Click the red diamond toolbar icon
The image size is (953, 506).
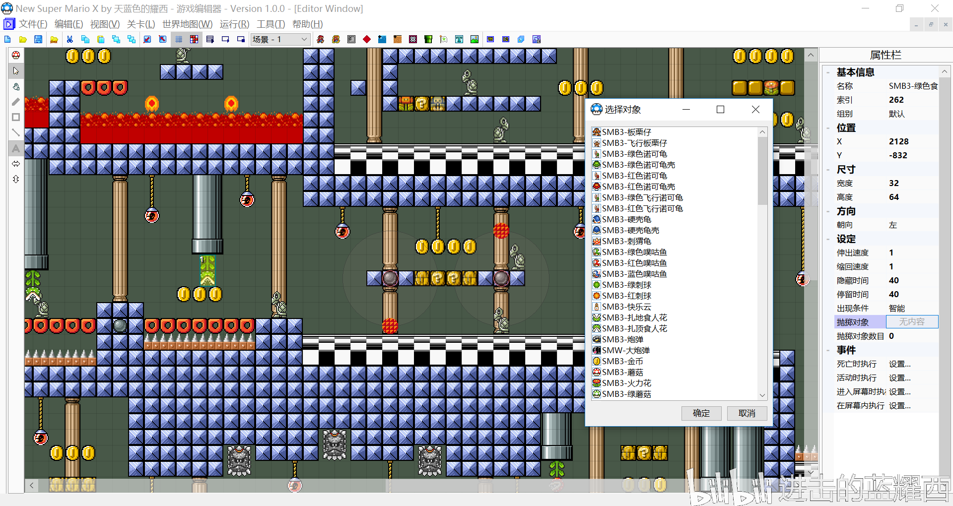(367, 39)
